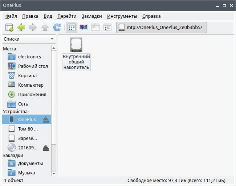Image resolution: width=236 pixels, height=186 pixels.
Task: Open the Зарезе... reserved volume
Action: pos(27,139)
